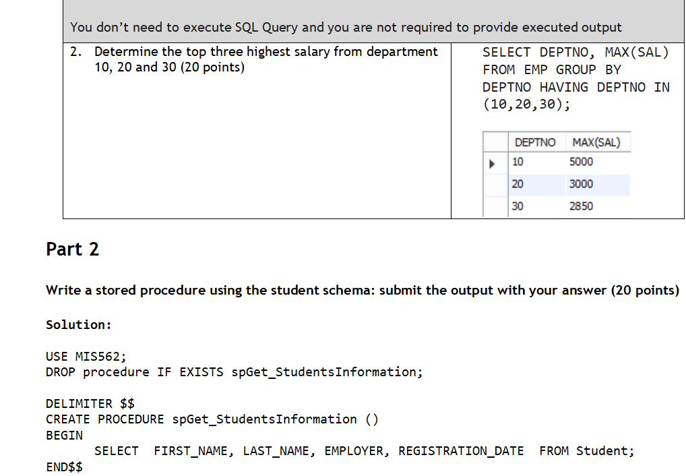The image size is (686, 476).
Task: Click the 'DELIMITER $$' line
Action: [90, 404]
